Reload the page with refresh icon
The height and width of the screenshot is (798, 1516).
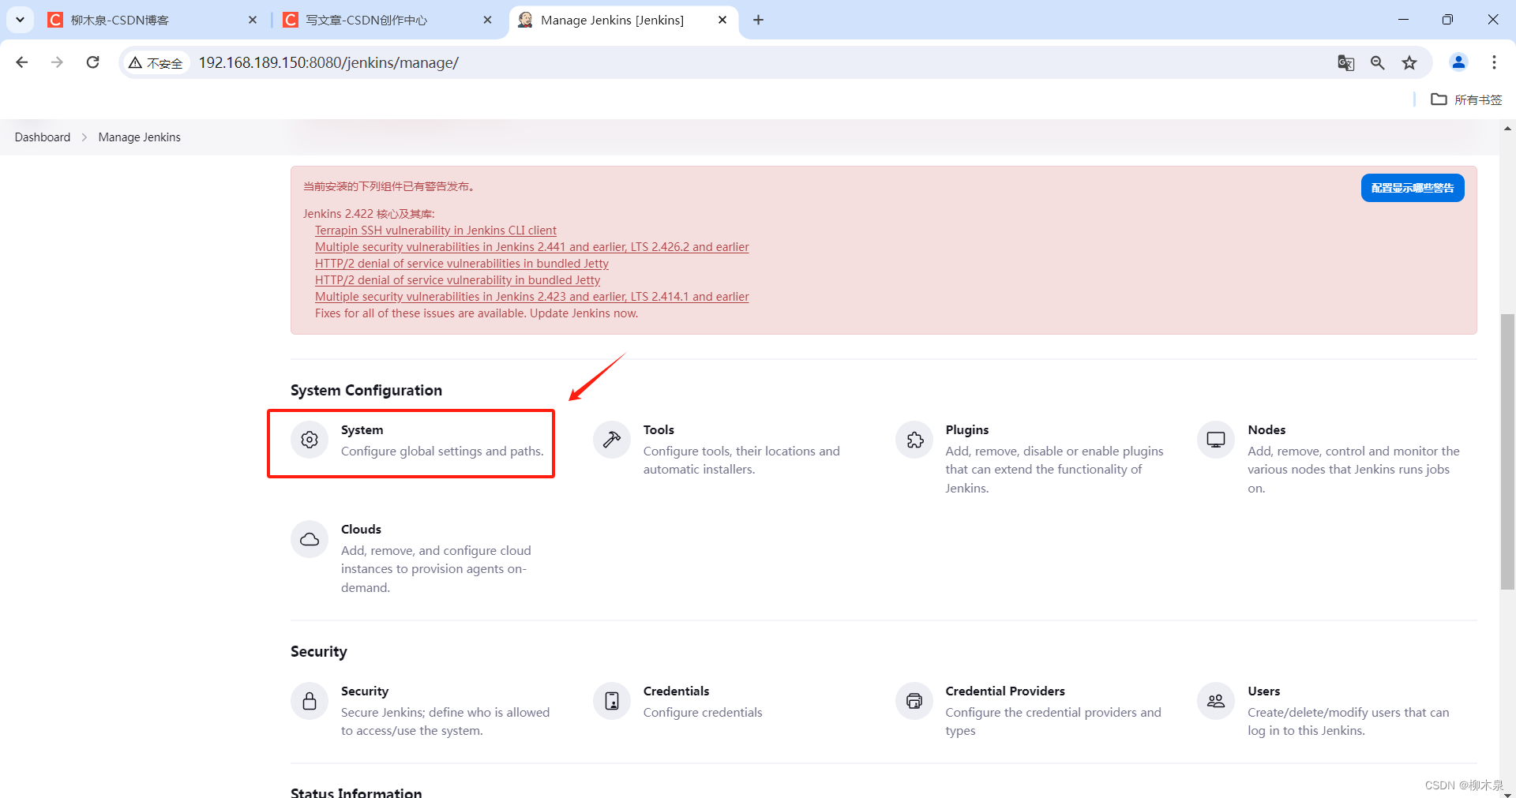tap(92, 62)
